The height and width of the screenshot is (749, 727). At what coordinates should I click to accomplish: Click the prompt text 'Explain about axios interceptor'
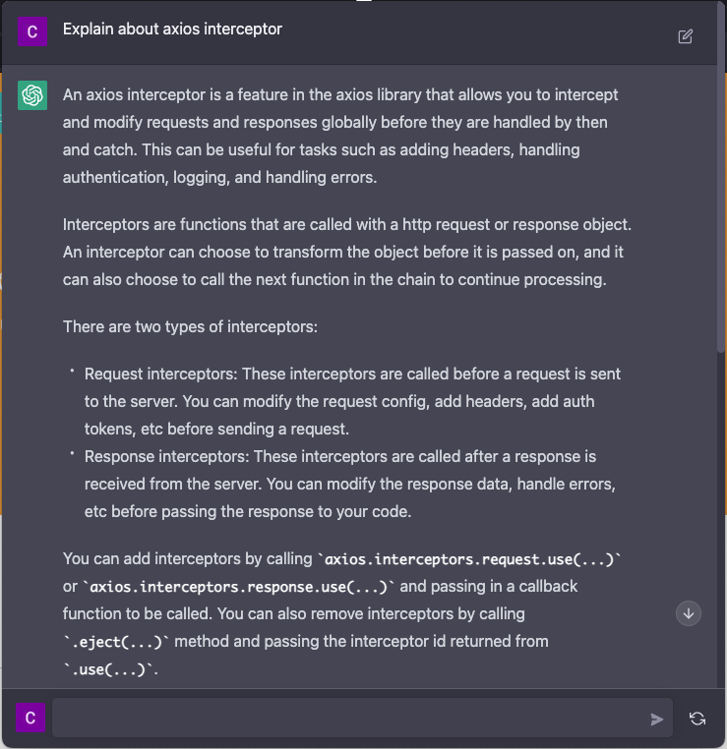[172, 29]
